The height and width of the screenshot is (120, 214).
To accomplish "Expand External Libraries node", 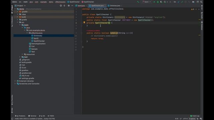I will click(x=15, y=81).
